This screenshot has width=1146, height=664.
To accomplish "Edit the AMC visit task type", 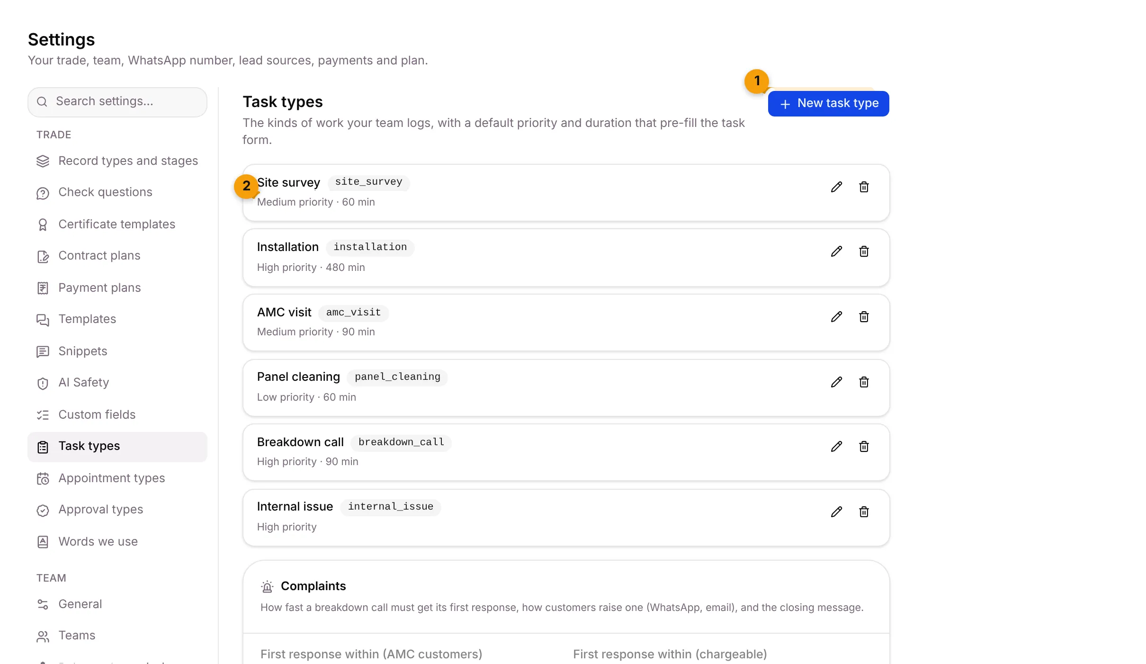I will tap(836, 317).
